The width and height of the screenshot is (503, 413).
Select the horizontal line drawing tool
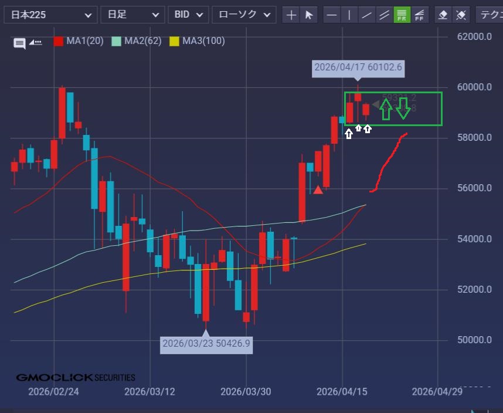(332, 15)
